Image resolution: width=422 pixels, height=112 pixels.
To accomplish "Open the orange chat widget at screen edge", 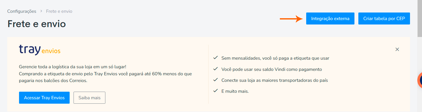I will pyautogui.click(x=420, y=80).
